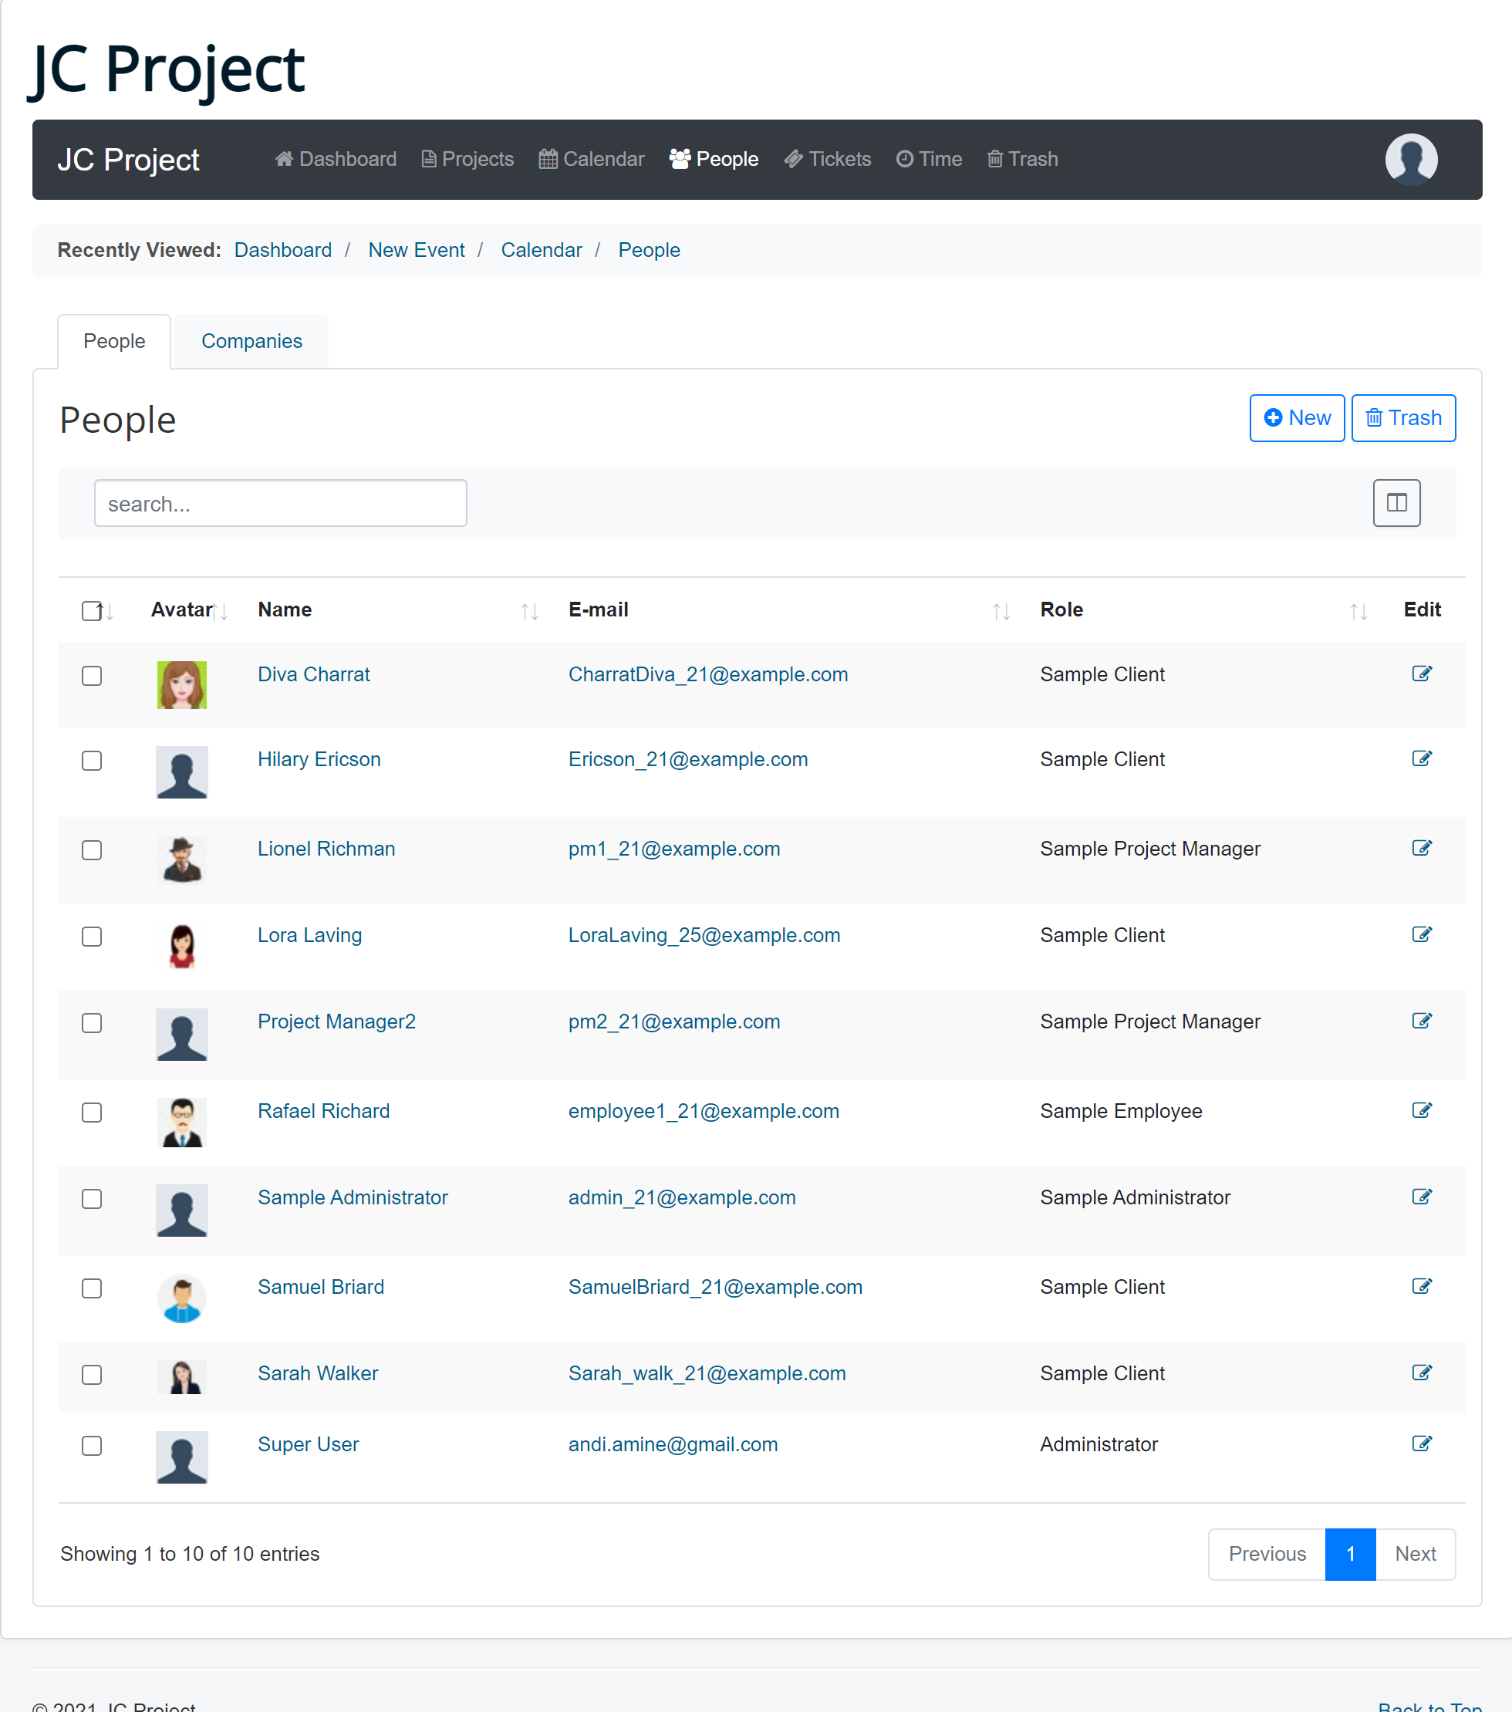Screen dimensions: 1512x1712
Task: Open the edit icon for Lionel Richman
Action: tap(1421, 849)
